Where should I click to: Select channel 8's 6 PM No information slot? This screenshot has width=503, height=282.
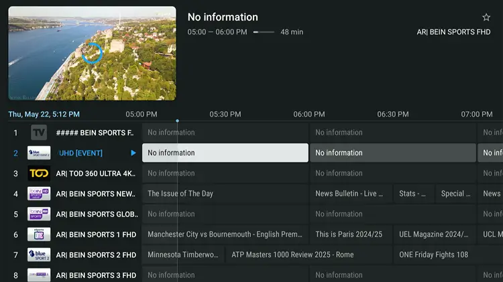pos(393,275)
